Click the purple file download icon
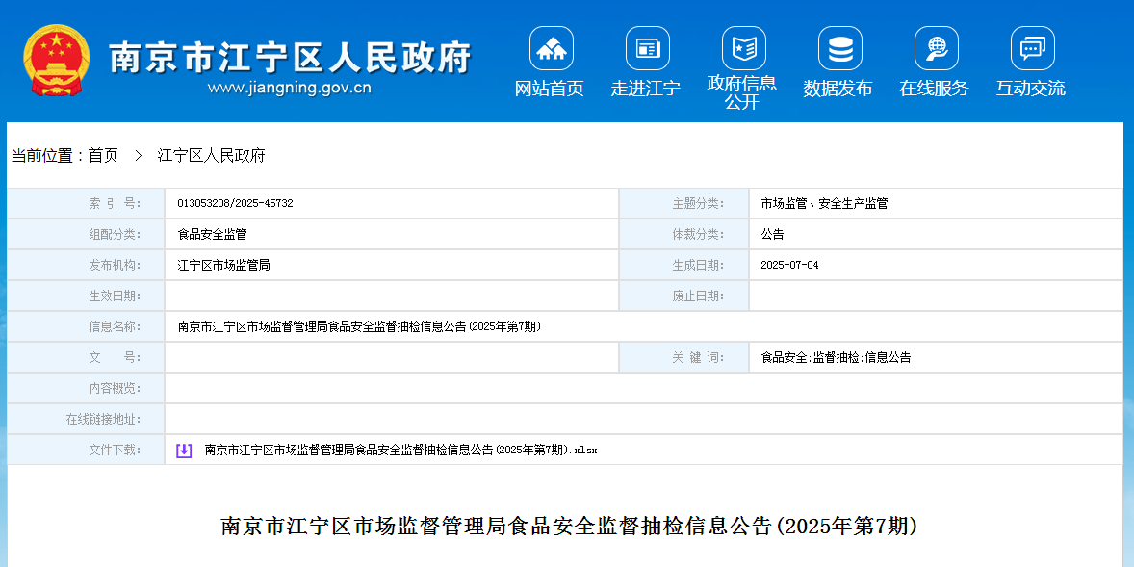 point(184,451)
